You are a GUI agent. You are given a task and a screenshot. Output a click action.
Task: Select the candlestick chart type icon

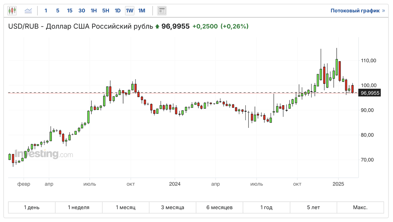[12, 10]
